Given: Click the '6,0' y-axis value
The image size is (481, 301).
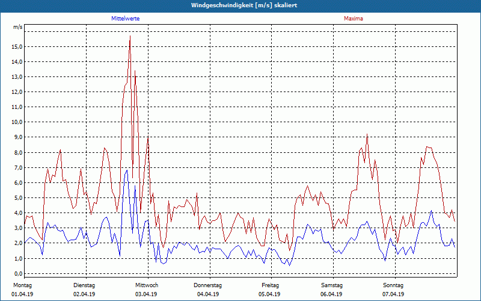Looking at the screenshot, I should (x=18, y=183).
